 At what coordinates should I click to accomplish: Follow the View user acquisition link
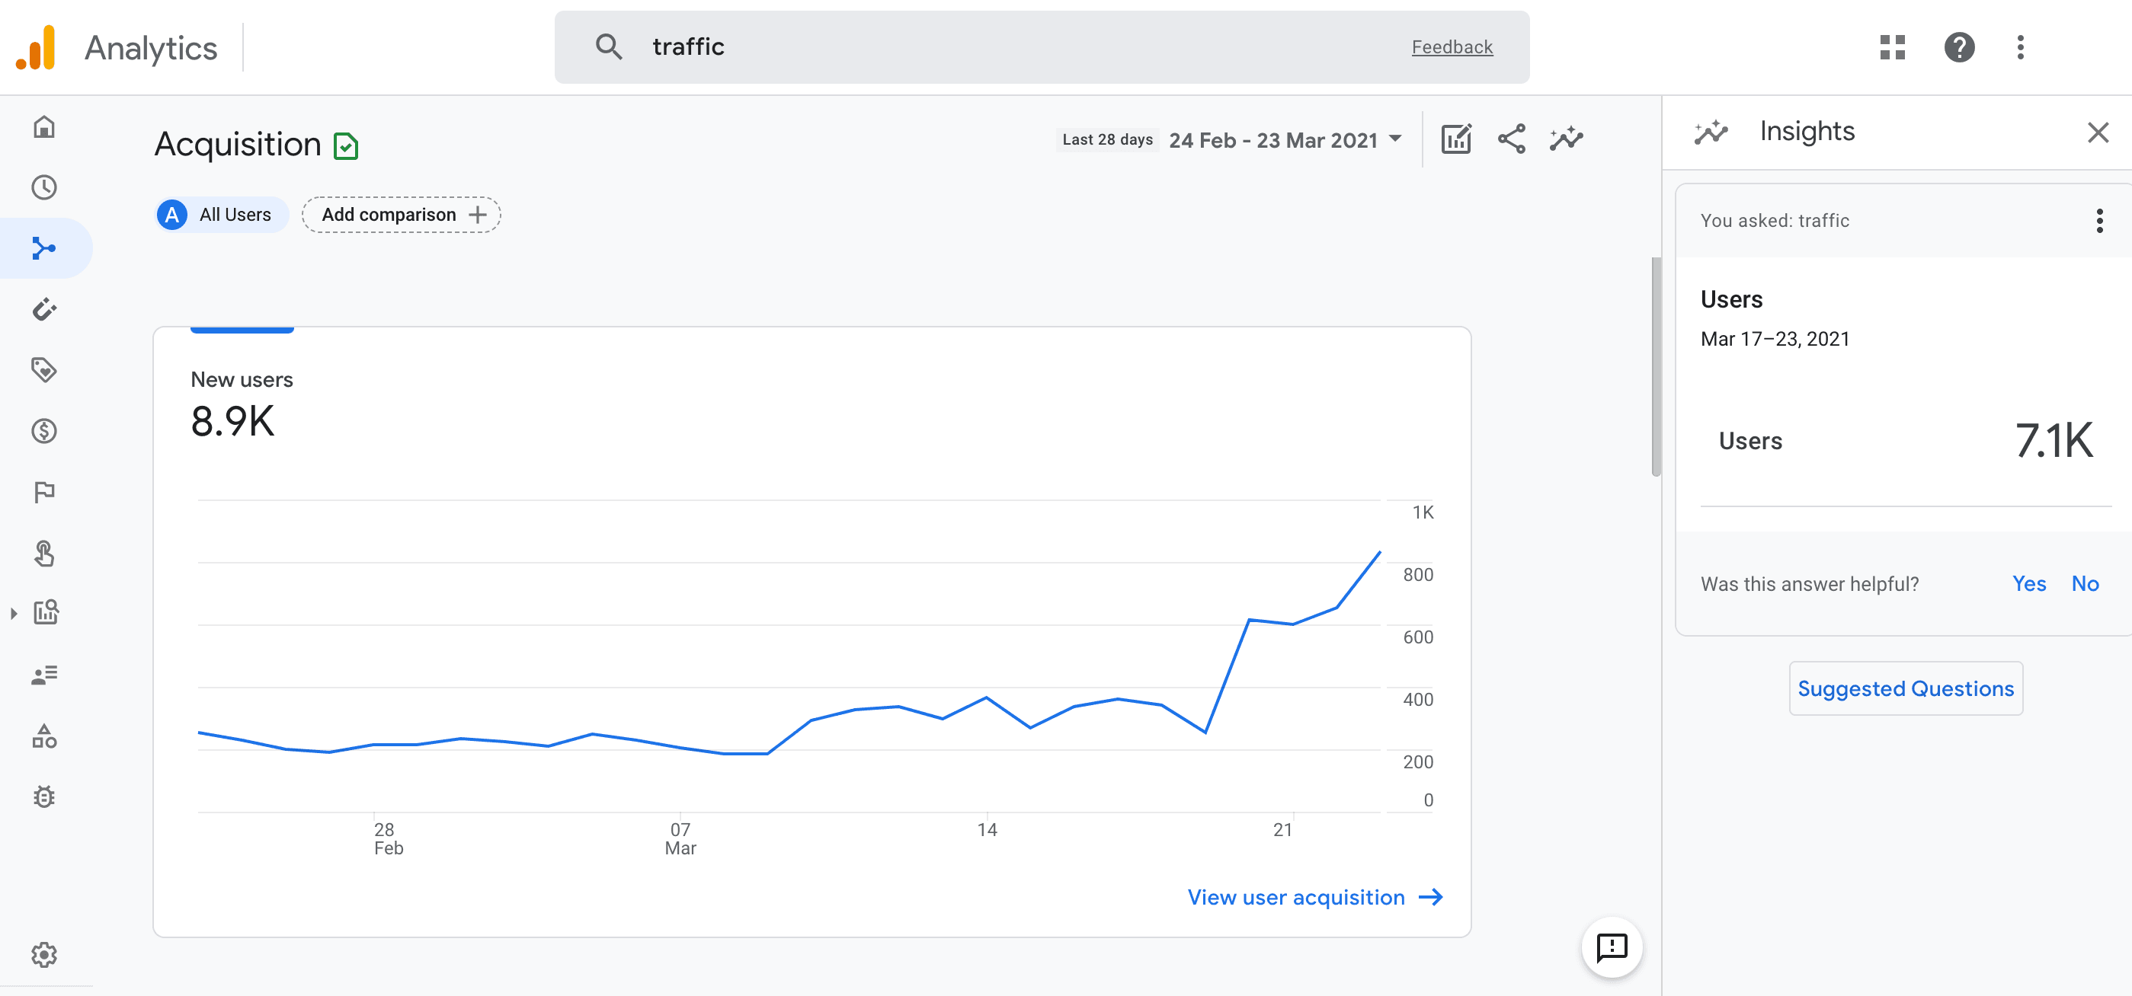(x=1315, y=898)
